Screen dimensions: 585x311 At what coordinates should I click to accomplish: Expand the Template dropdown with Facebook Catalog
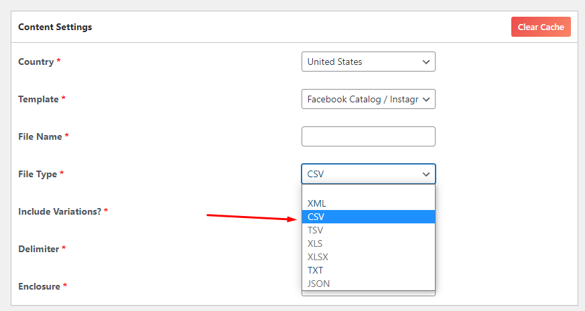tap(368, 99)
